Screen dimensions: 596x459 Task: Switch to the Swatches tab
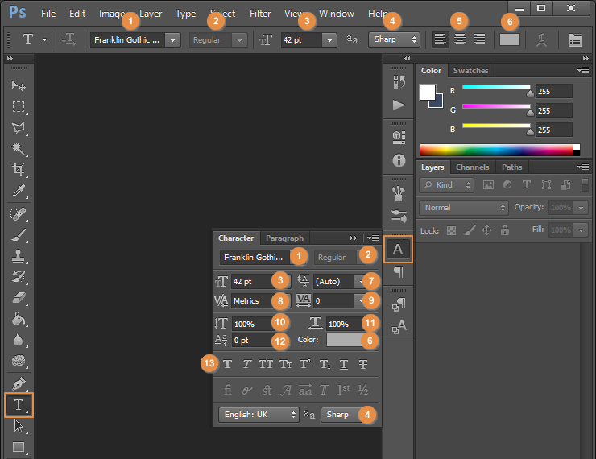(470, 71)
